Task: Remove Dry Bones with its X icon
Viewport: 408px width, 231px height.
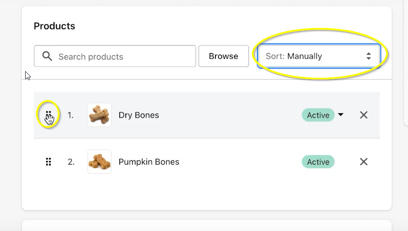Action: (364, 115)
